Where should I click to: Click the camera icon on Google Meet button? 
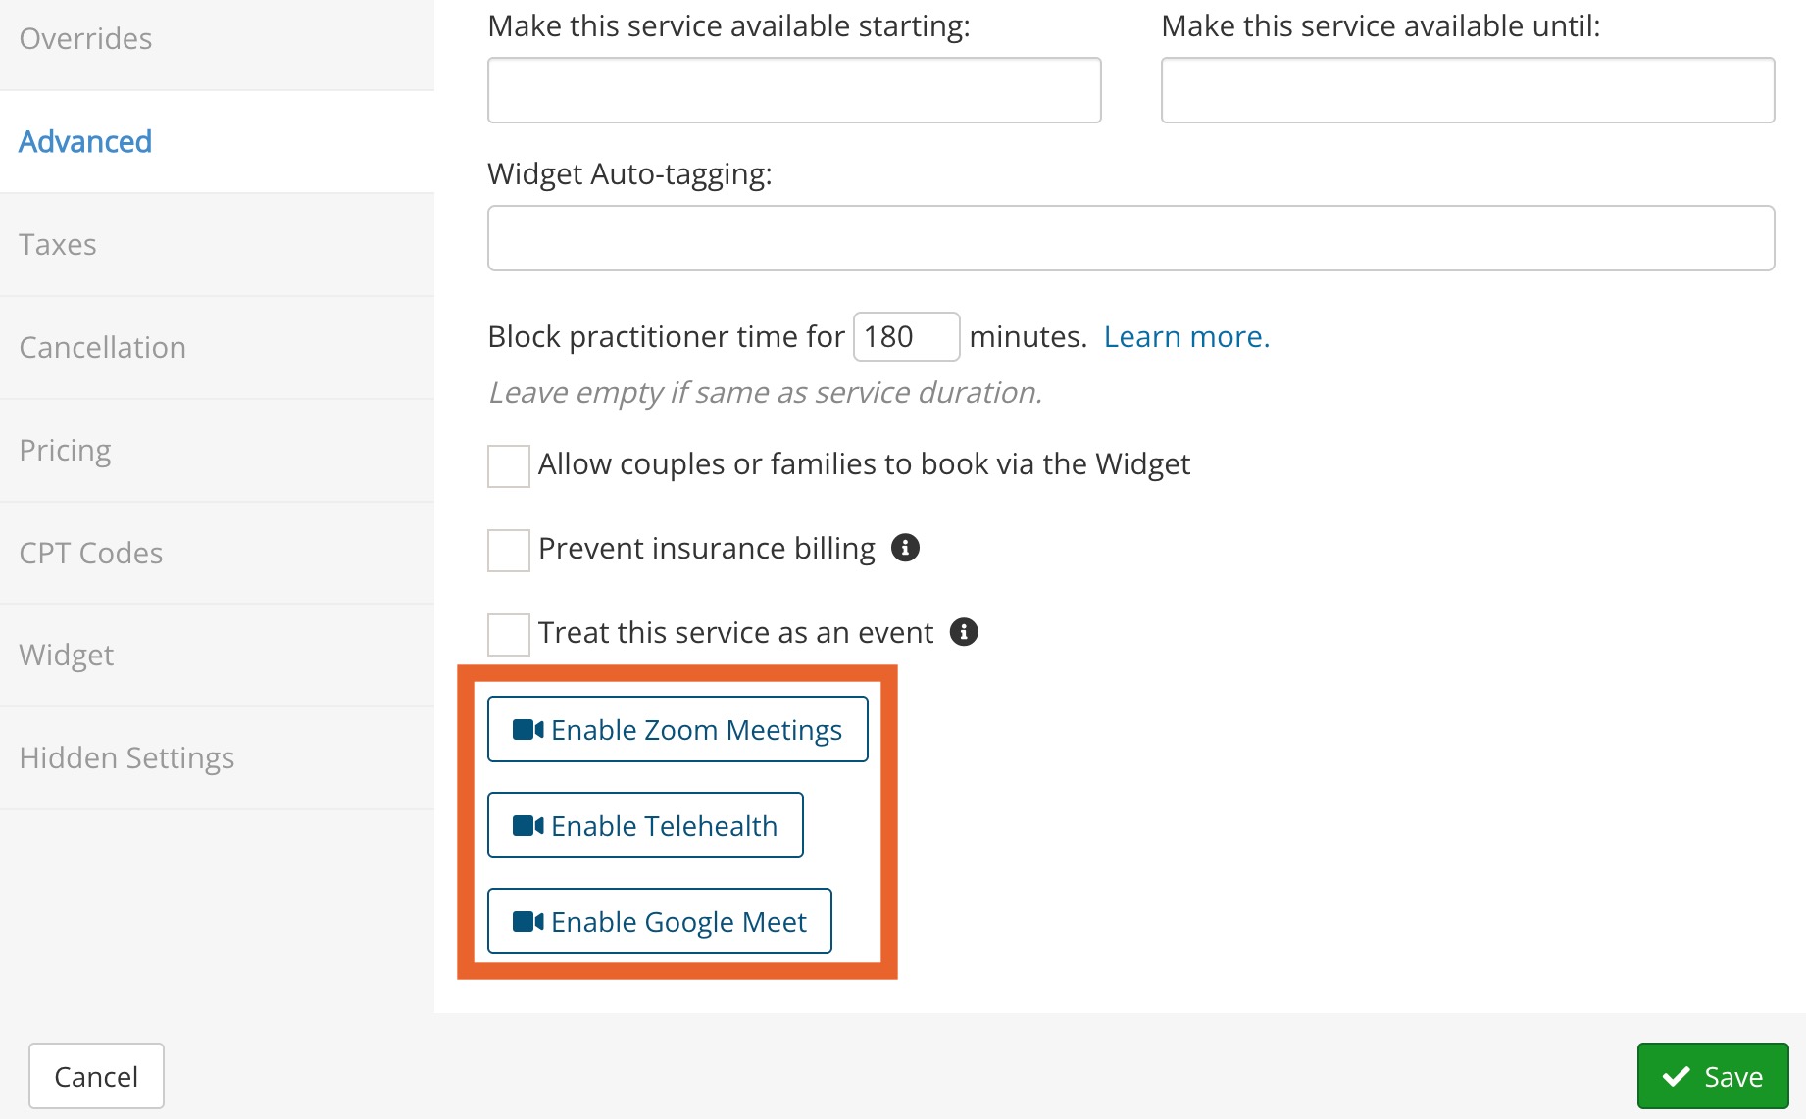527,921
